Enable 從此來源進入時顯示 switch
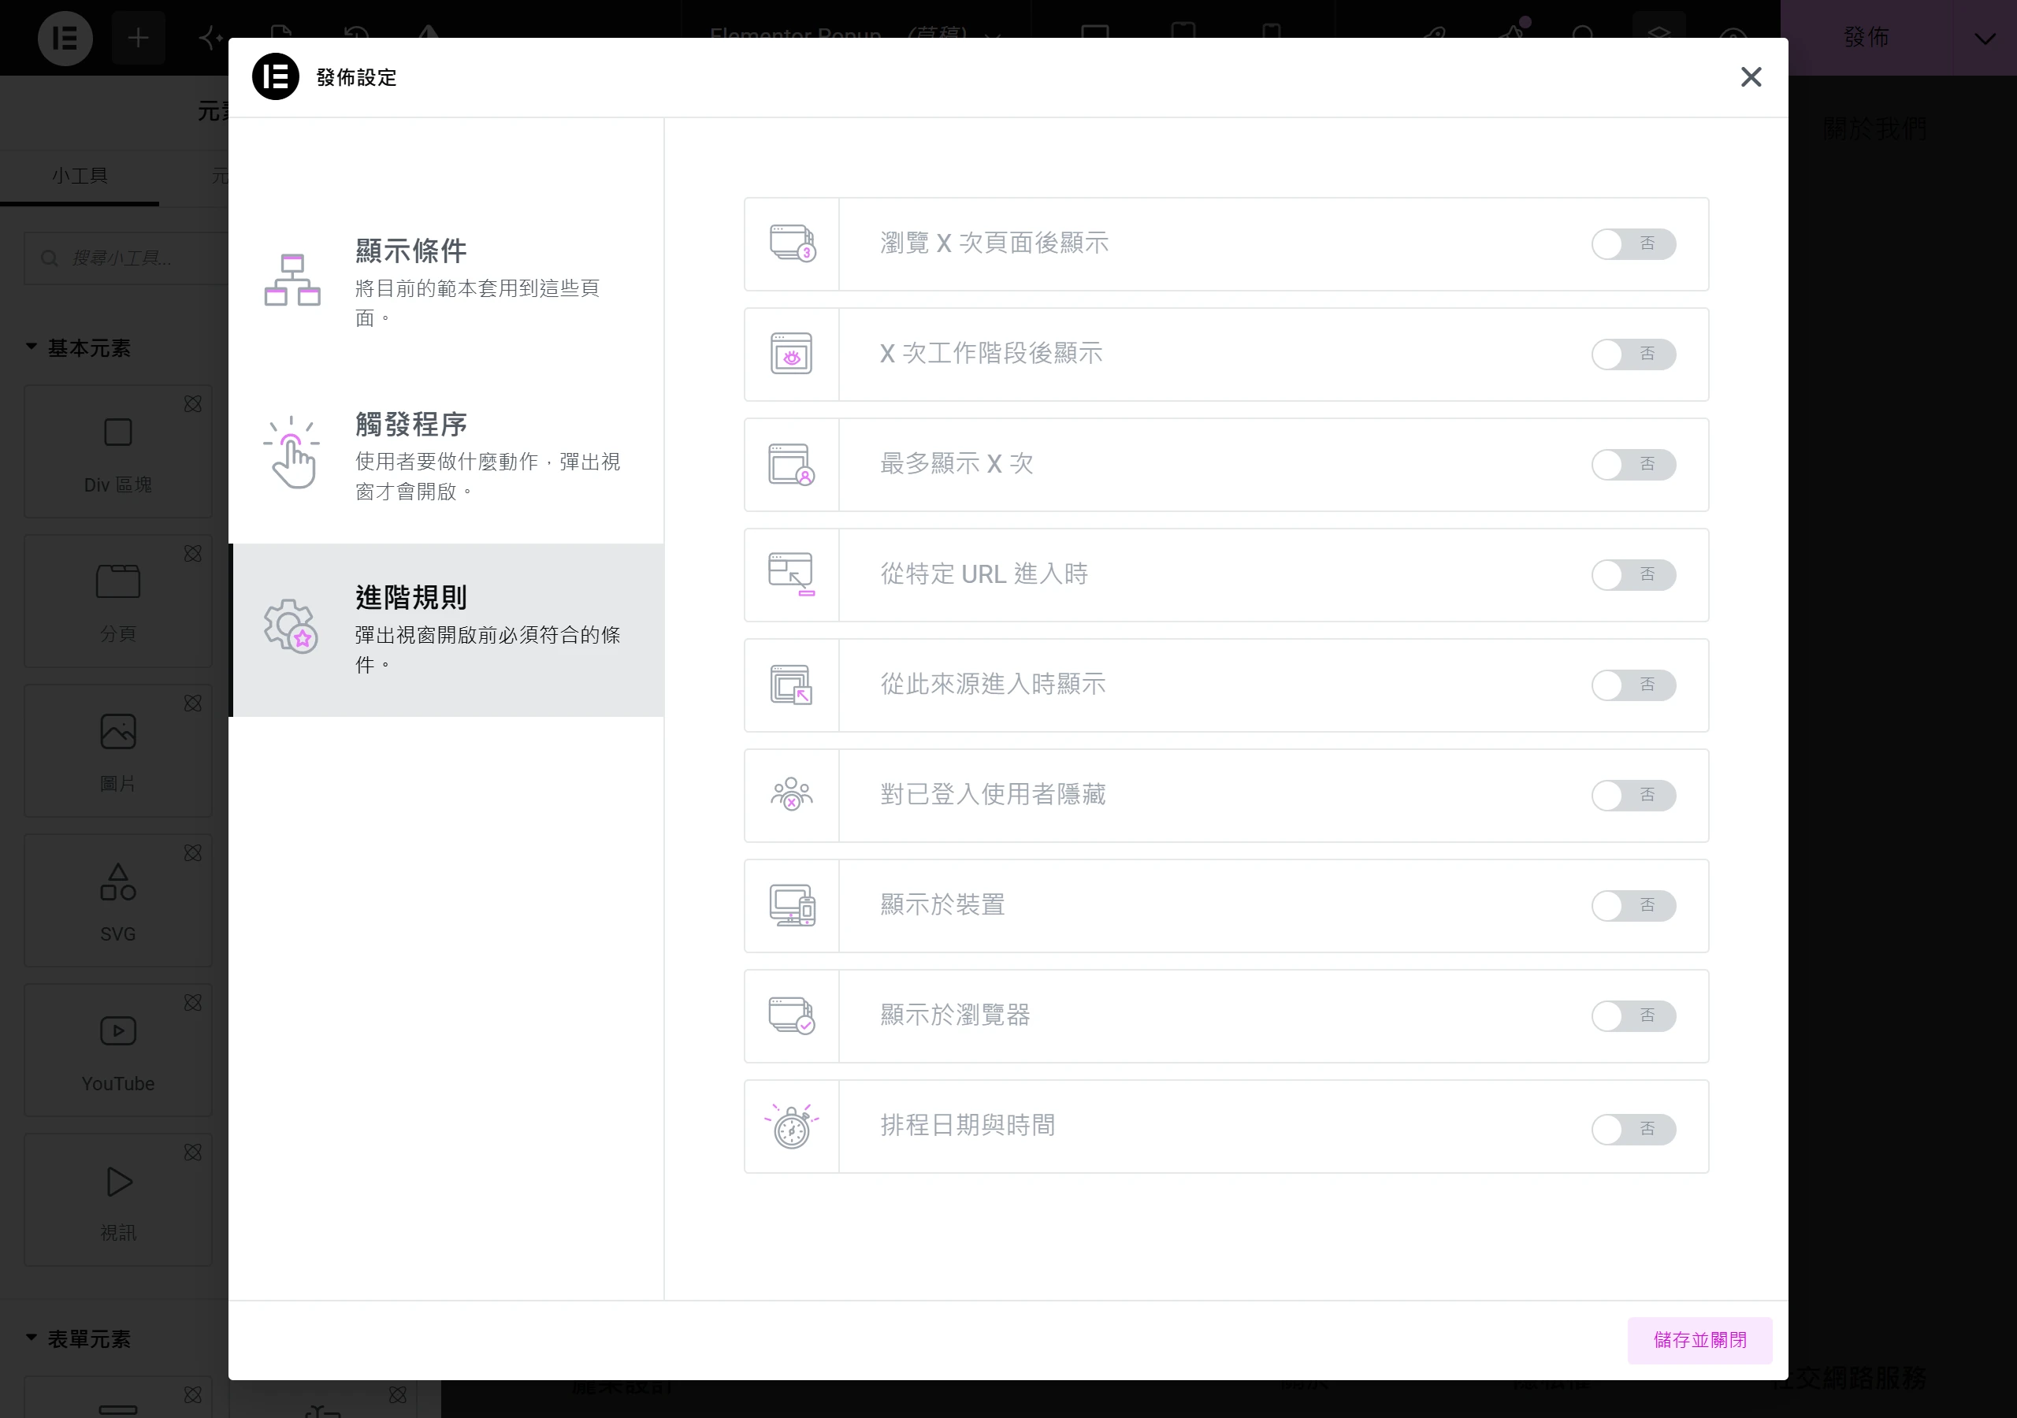The width and height of the screenshot is (2017, 1418). point(1633,685)
